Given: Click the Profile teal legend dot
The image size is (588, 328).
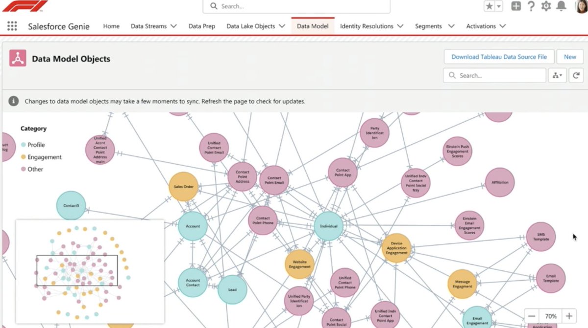Looking at the screenshot, I should 23,145.
